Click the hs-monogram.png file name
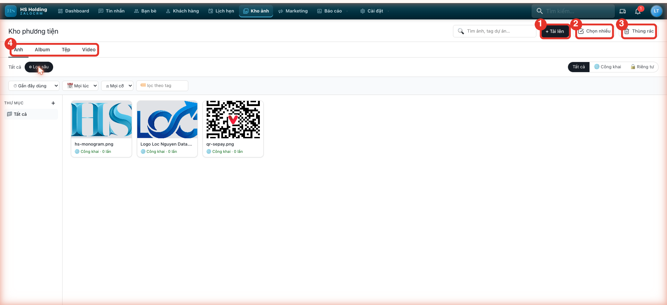Image resolution: width=667 pixels, height=305 pixels. click(94, 144)
